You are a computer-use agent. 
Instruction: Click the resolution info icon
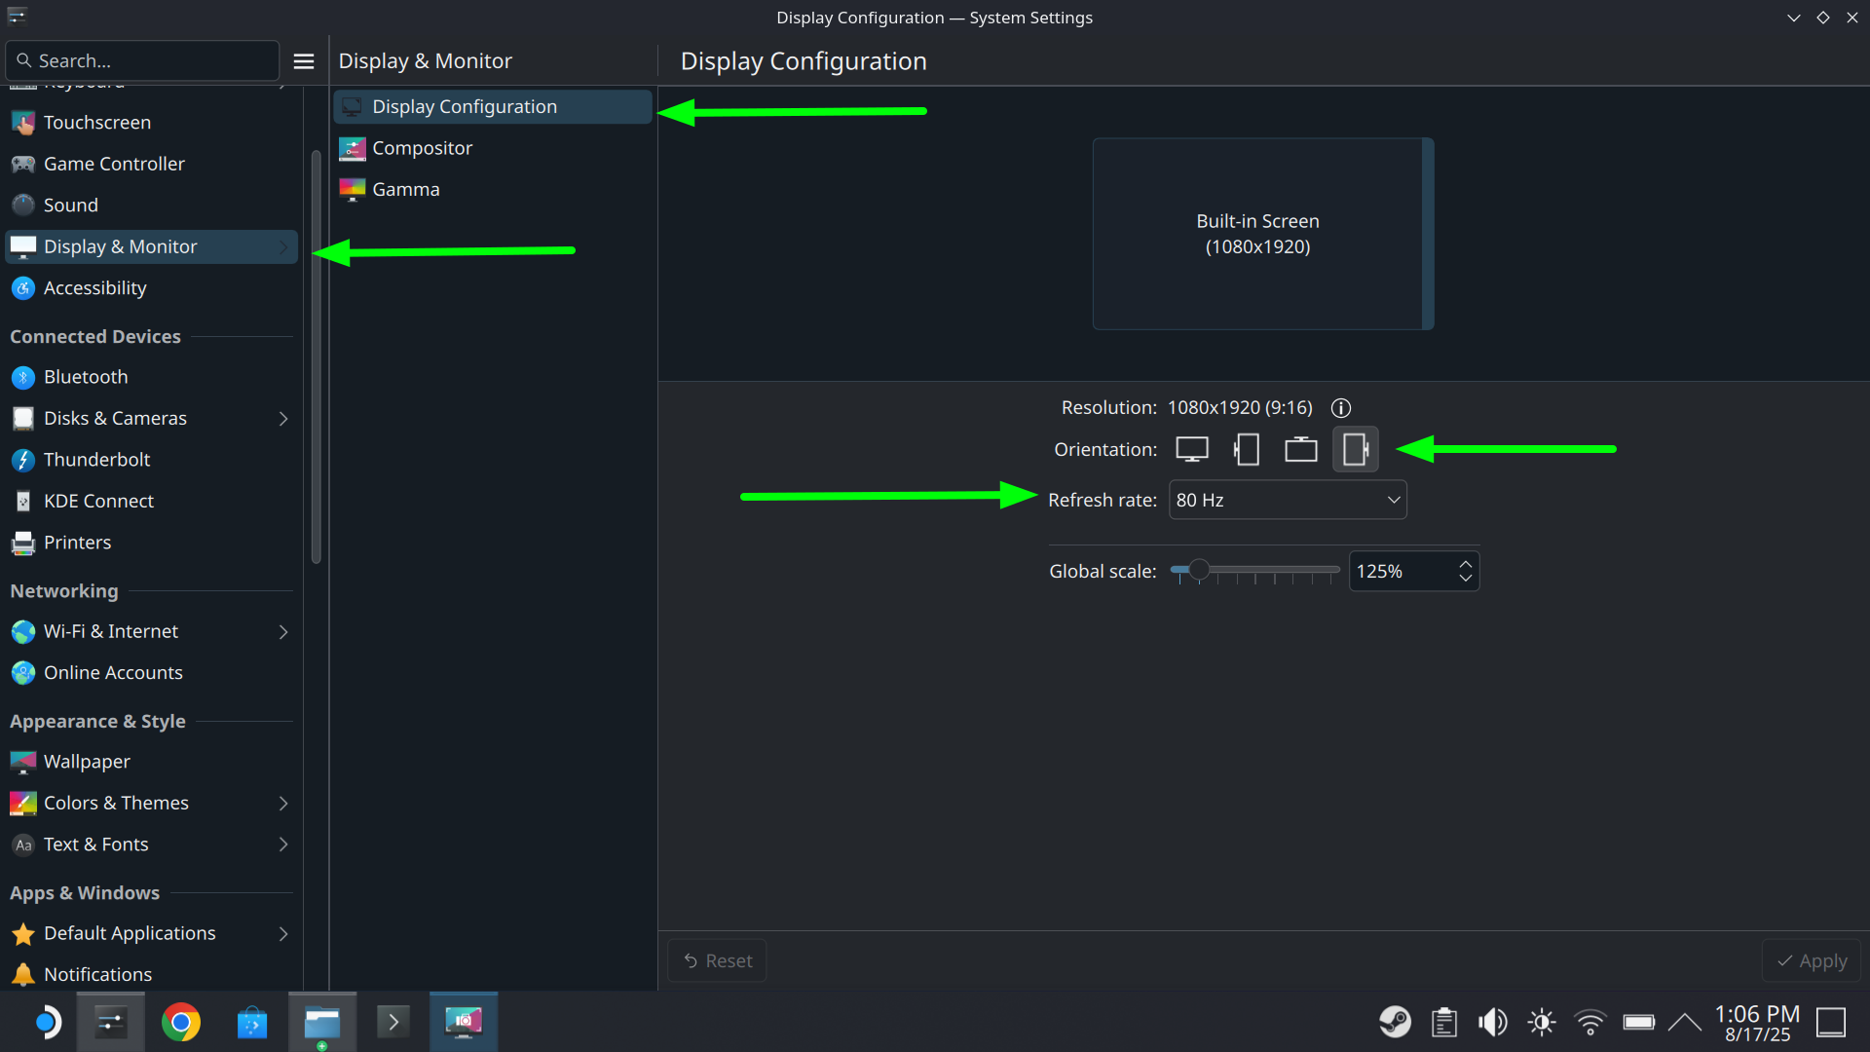(1341, 408)
